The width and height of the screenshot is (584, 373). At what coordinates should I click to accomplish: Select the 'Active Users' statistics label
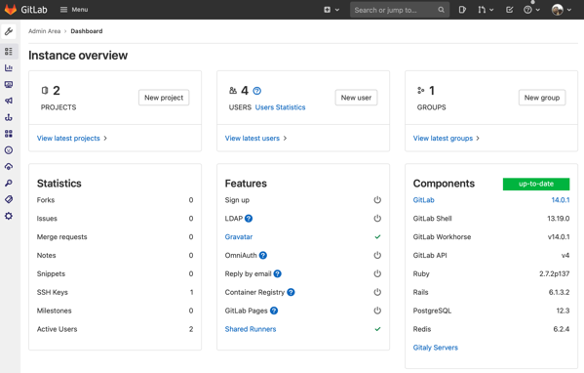coord(57,329)
